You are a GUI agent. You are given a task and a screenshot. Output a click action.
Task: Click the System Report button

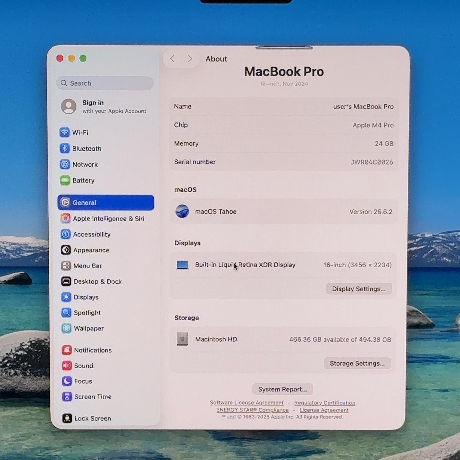[282, 389]
